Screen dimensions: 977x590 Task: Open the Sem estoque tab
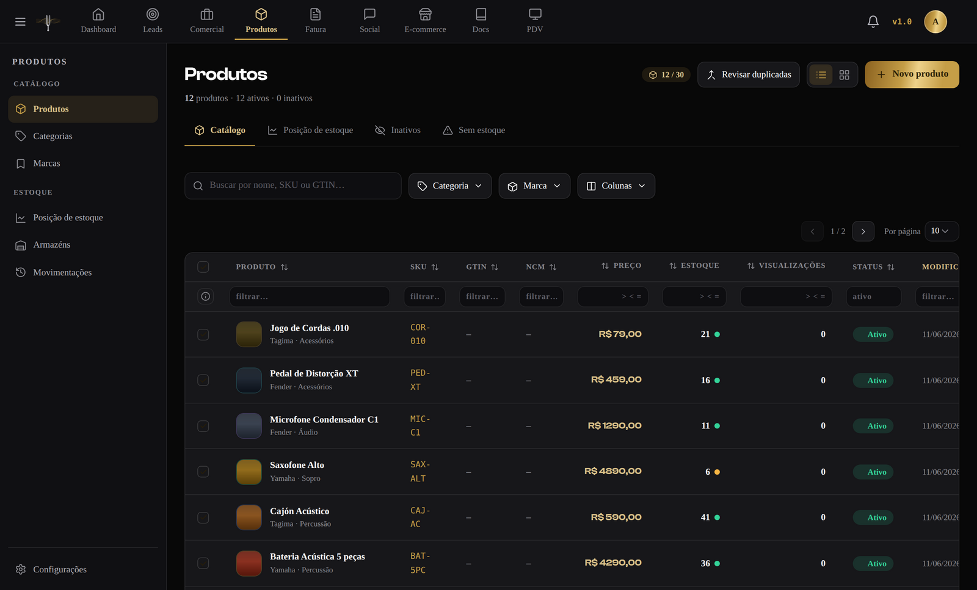[x=474, y=130]
